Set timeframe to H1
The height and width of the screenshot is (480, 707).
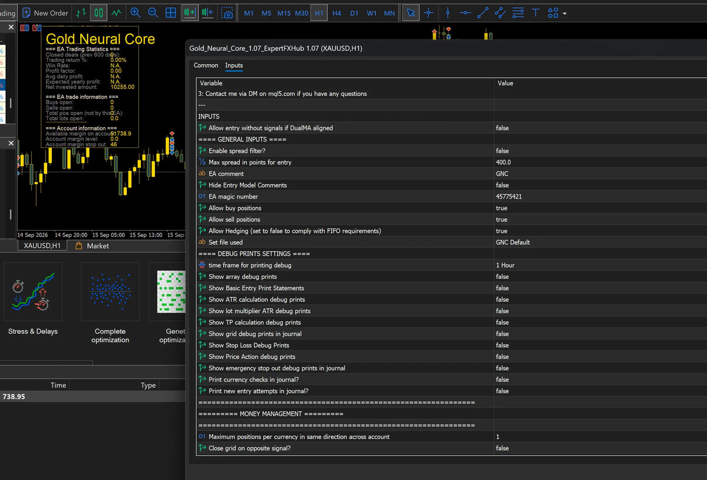pos(319,13)
